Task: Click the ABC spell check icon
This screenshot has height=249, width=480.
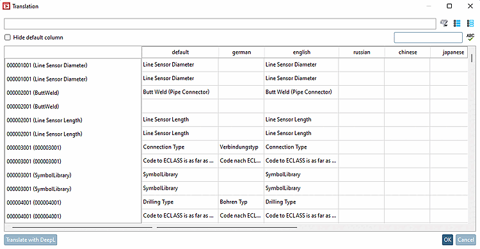Action: [470, 37]
